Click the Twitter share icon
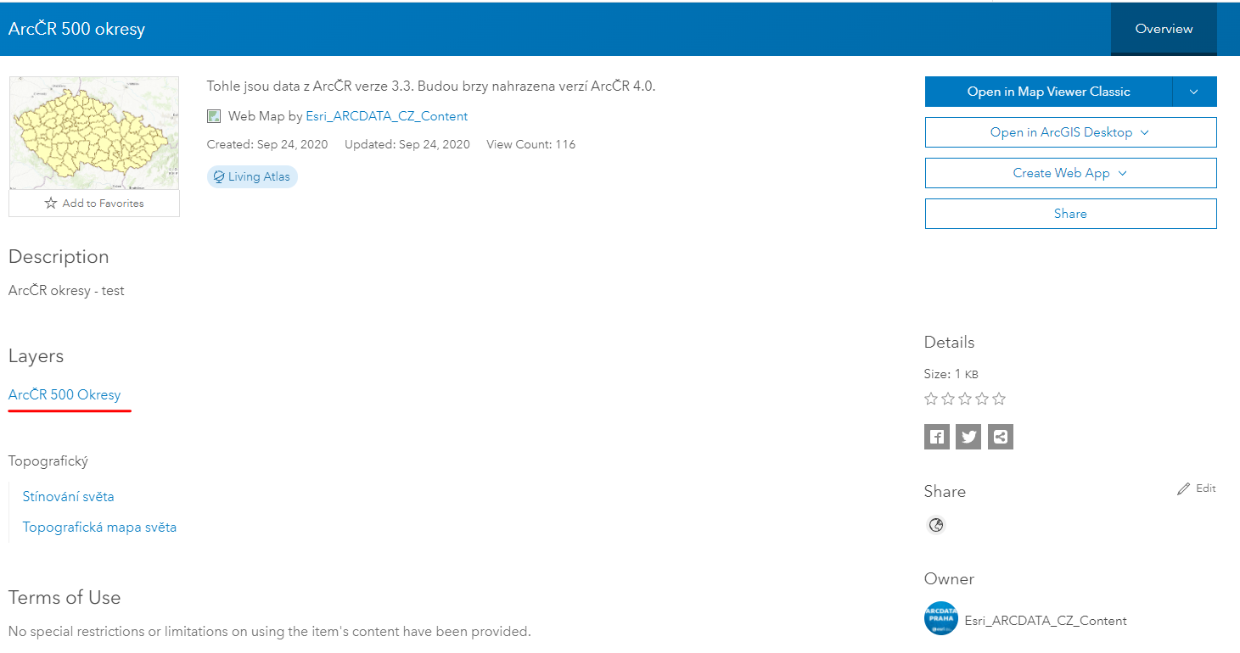This screenshot has width=1240, height=653. 968,437
